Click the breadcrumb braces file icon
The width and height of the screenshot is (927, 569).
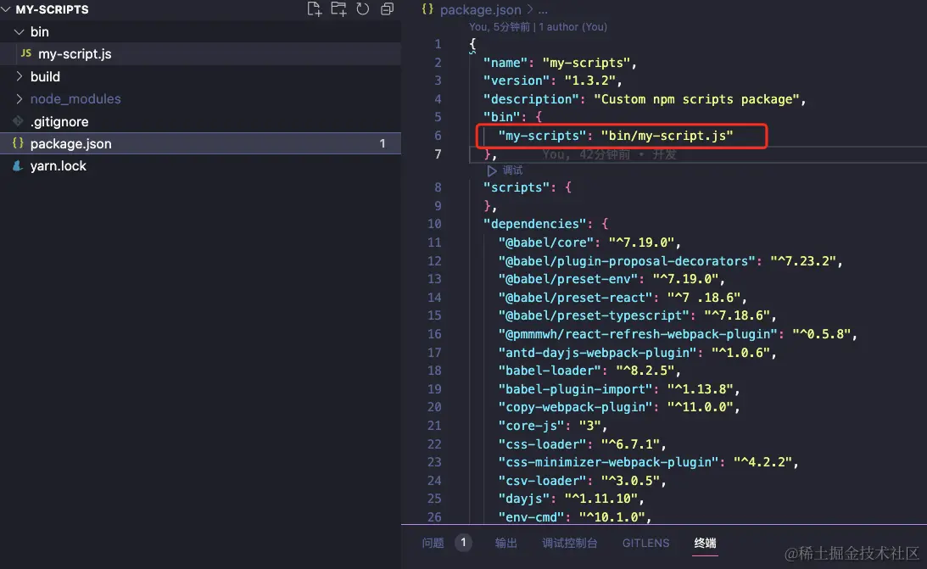point(427,9)
